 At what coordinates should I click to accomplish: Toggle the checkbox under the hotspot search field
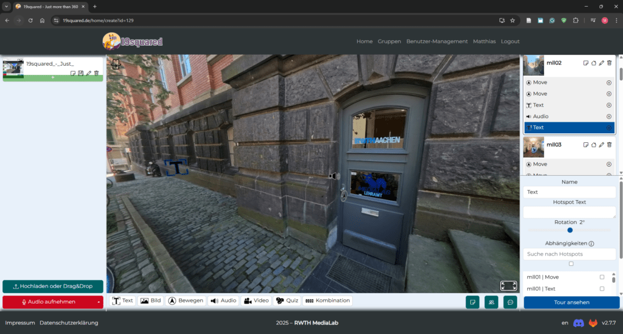[x=569, y=264]
